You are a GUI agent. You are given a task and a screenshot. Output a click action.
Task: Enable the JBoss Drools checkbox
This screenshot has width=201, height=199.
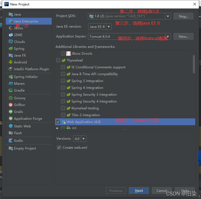pyautogui.click(x=63, y=54)
